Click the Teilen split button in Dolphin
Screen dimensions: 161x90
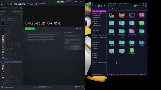coord(137,6)
